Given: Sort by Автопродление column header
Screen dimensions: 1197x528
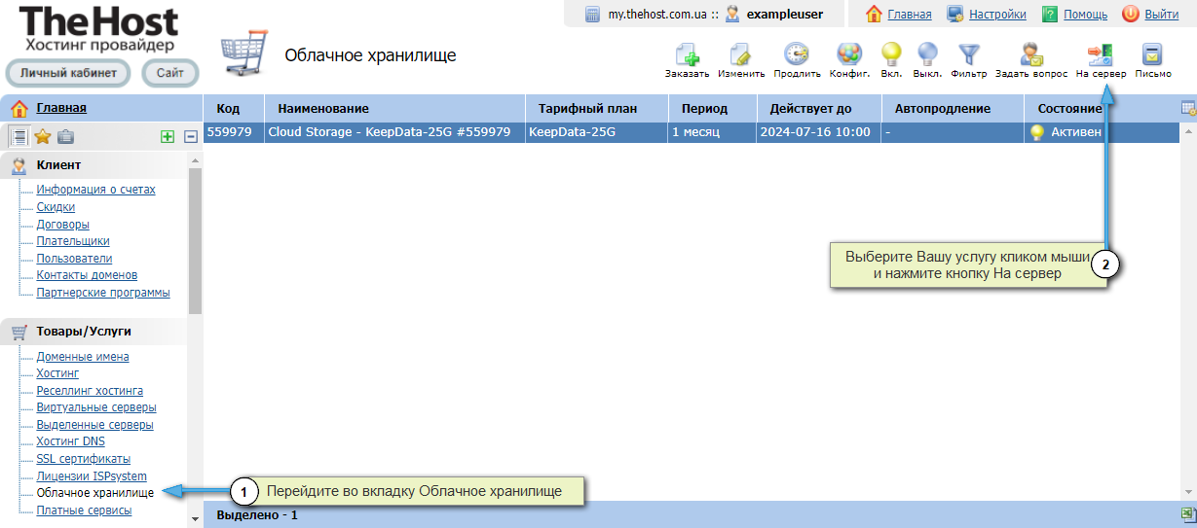Looking at the screenshot, I should [x=953, y=108].
